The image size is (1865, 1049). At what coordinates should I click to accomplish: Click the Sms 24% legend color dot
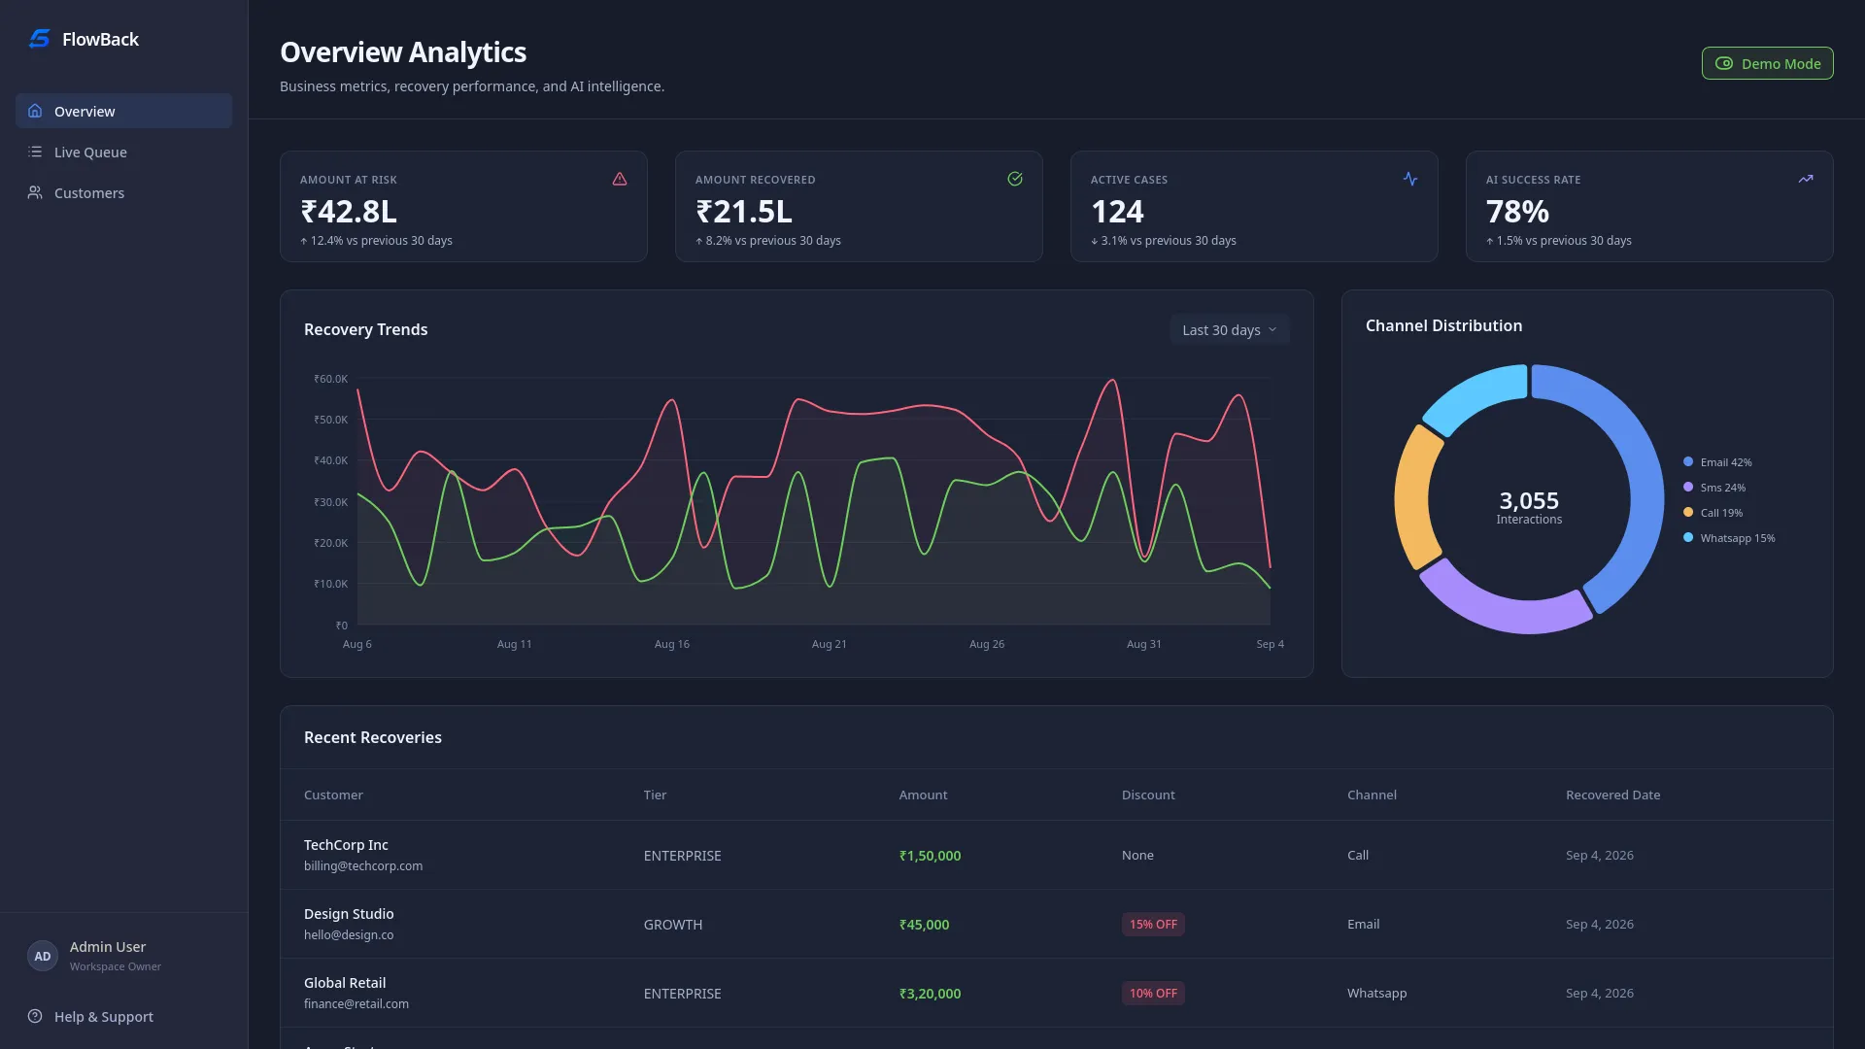pyautogui.click(x=1688, y=487)
